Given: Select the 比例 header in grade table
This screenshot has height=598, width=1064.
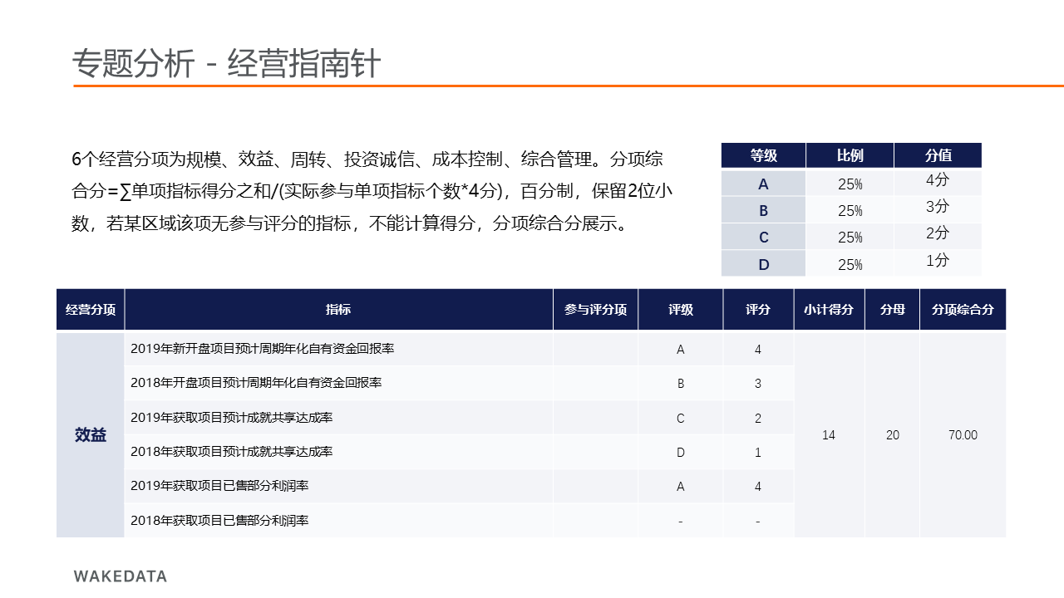Looking at the screenshot, I should (x=850, y=155).
